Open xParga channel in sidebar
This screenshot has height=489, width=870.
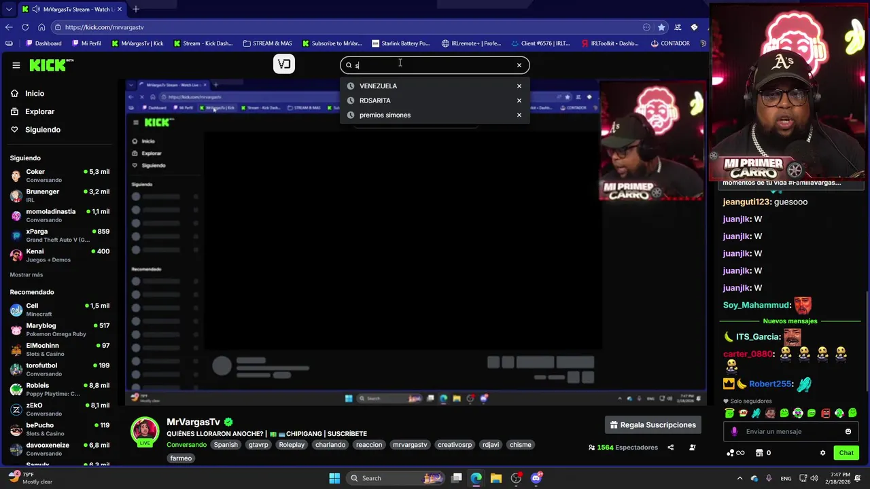point(60,235)
